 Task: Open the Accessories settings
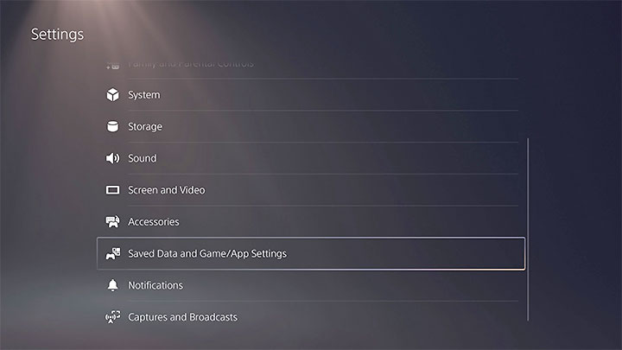coord(154,222)
